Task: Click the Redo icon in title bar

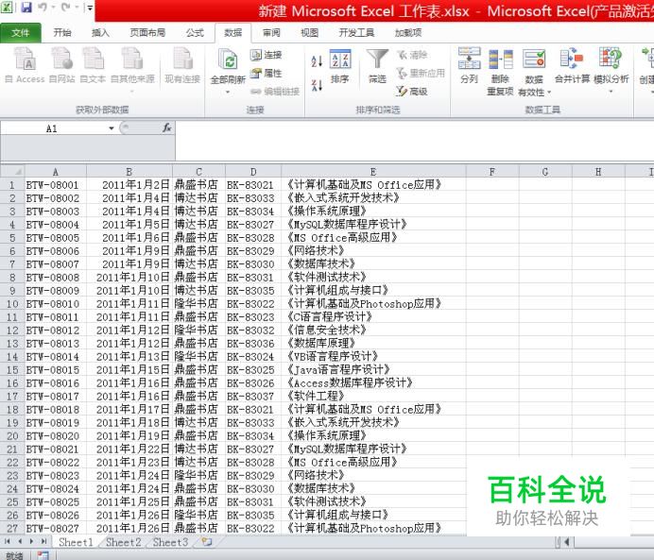Action: [x=66, y=8]
